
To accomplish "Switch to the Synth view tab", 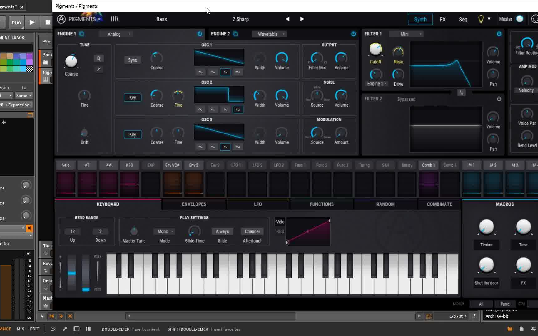I will point(420,19).
